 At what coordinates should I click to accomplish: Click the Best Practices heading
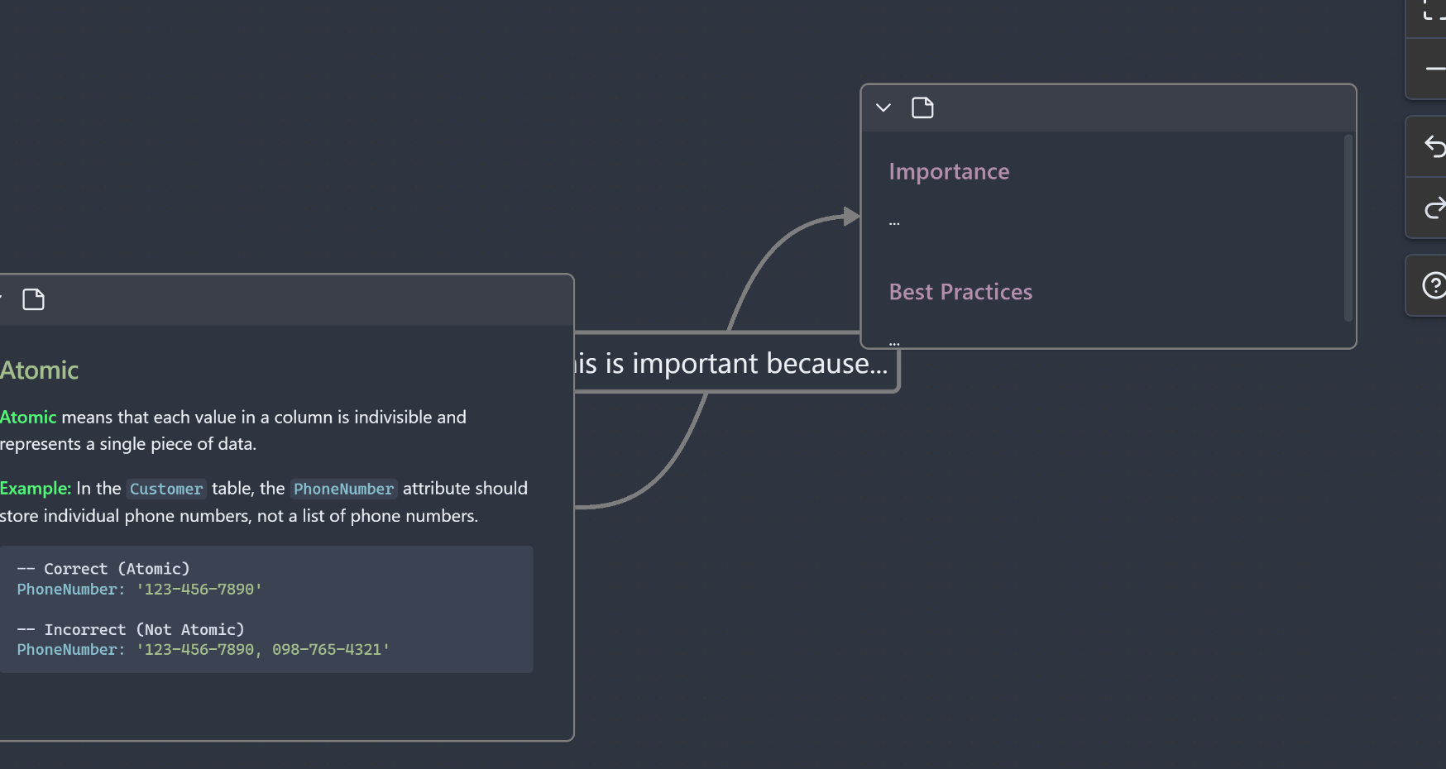pos(960,292)
